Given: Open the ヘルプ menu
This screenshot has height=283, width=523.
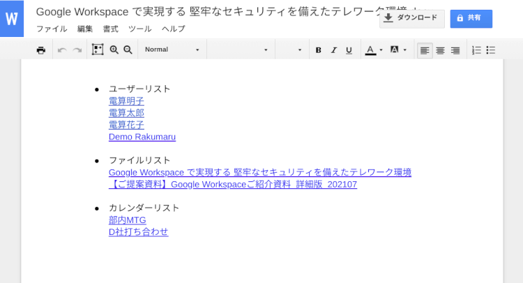Looking at the screenshot, I should pyautogui.click(x=173, y=29).
